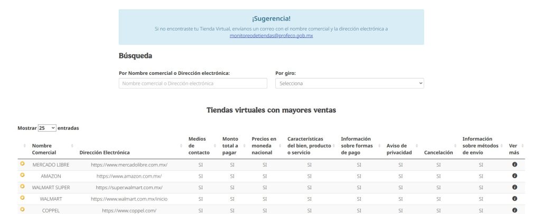Open the WALMART SUPER 'Ver más' info icon
This screenshot has width=541, height=214.
coord(515,187)
